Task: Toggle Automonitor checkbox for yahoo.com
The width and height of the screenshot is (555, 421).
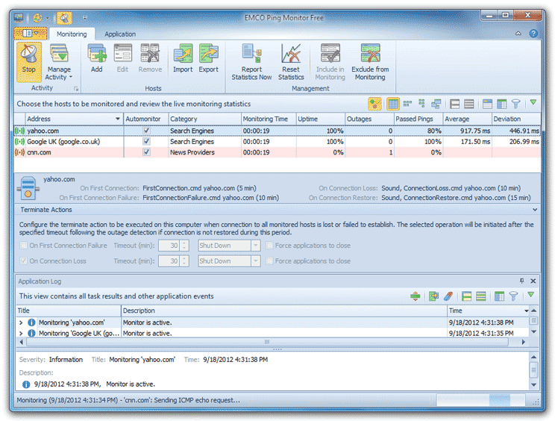Action: coord(146,131)
